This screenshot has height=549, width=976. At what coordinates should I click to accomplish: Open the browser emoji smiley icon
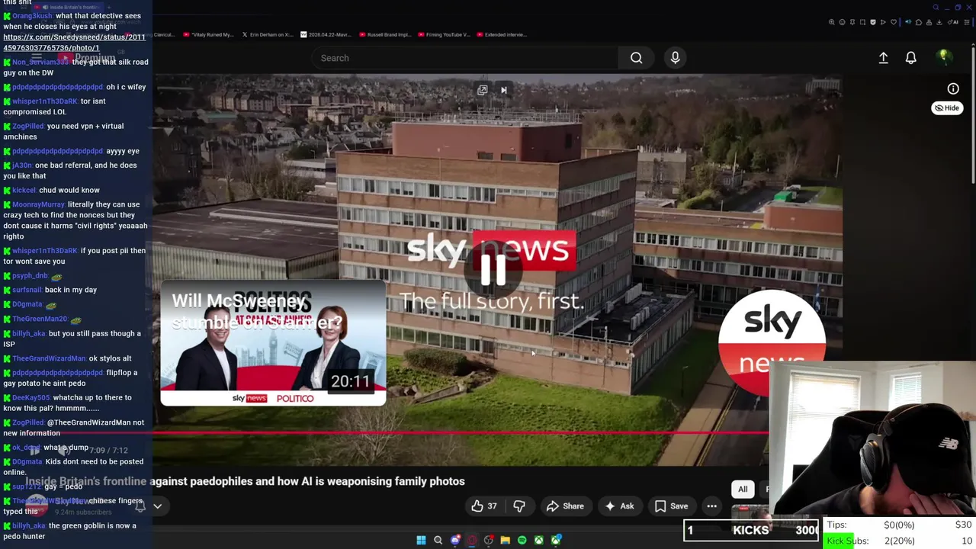pyautogui.click(x=842, y=22)
